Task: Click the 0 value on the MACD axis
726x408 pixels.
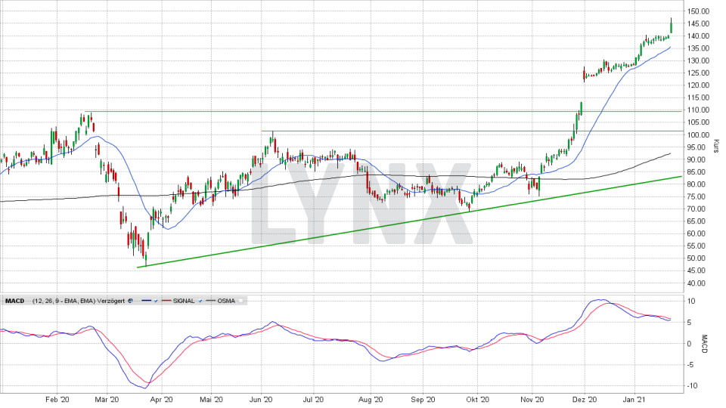Action: tap(689, 344)
